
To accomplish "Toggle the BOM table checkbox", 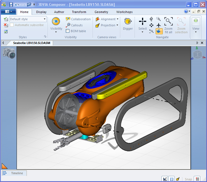I will tap(67, 31).
